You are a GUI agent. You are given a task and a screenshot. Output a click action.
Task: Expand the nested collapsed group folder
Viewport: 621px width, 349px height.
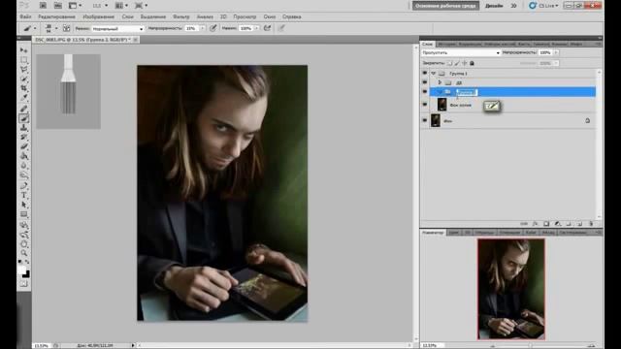[x=440, y=82]
